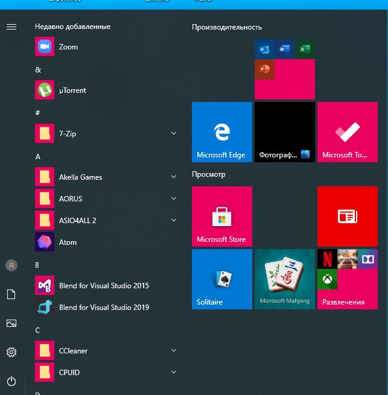Viewport: 388px width, 395px height.
Task: Open the Microsoft To Do tile
Action: (x=348, y=132)
